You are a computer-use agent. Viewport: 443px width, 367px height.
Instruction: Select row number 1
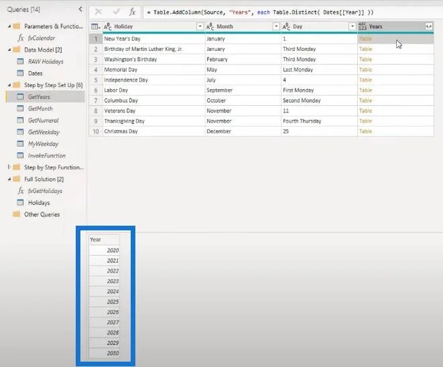[96, 39]
